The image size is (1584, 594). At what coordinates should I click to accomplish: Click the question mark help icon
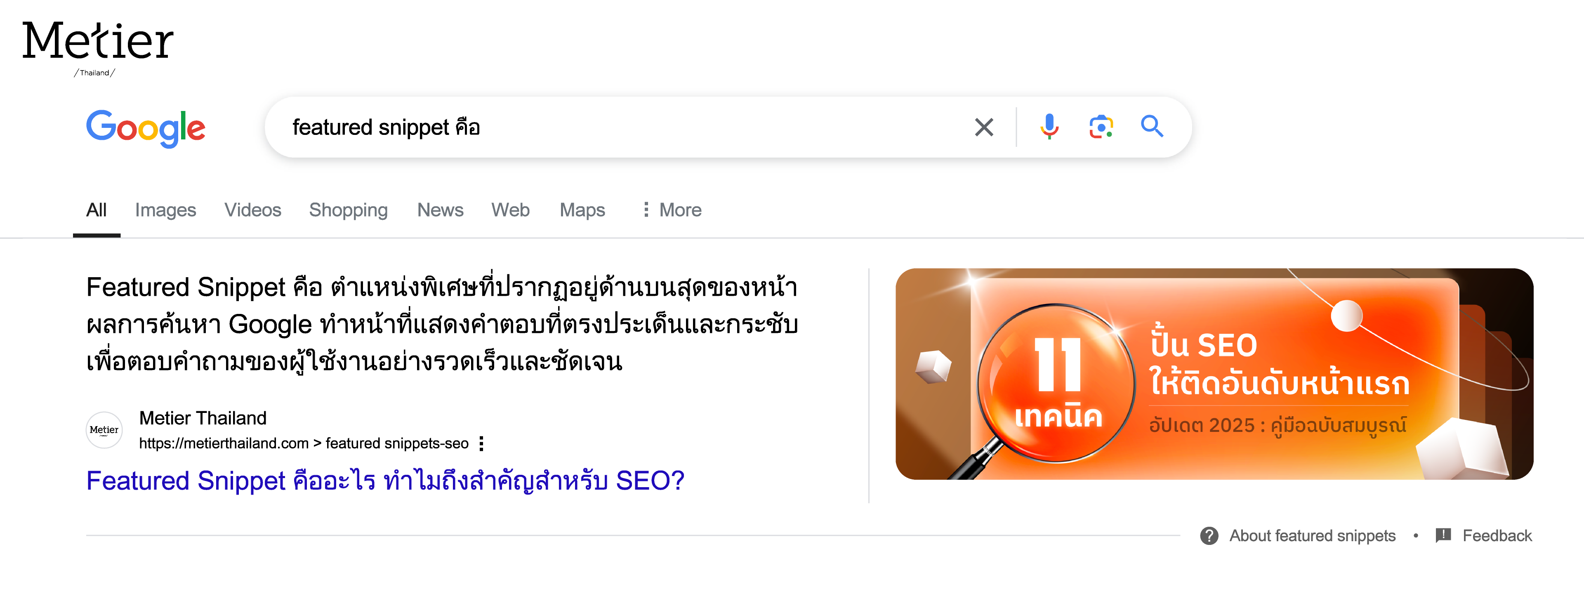coord(1209,535)
